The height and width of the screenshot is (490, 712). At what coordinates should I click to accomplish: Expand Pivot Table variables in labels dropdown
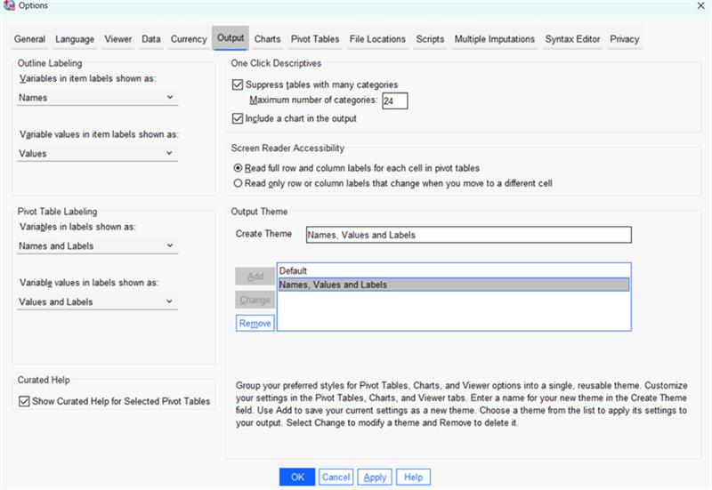tap(97, 246)
